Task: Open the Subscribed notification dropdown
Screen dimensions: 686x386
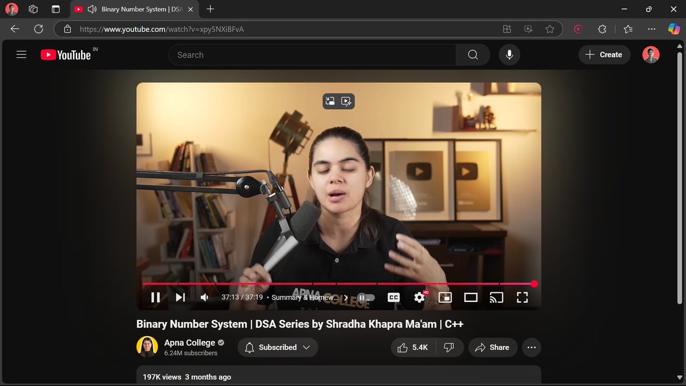Action: [278, 347]
